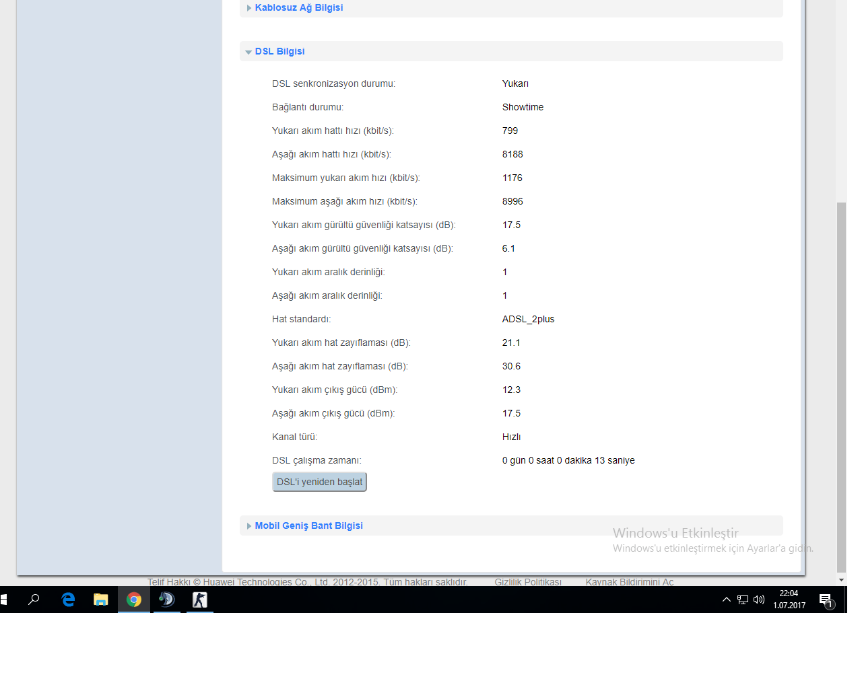This screenshot has width=862, height=689.
Task: Select the max upstream value '1176'
Action: [x=512, y=178]
